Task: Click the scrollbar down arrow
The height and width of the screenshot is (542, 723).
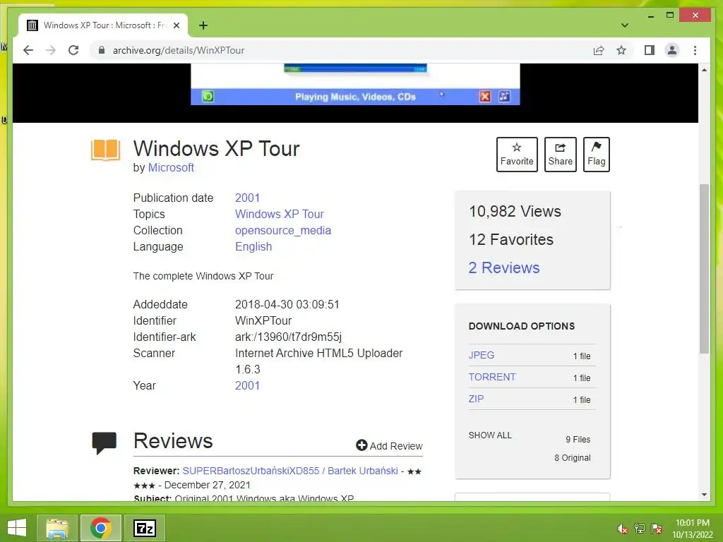Action: pos(704,495)
